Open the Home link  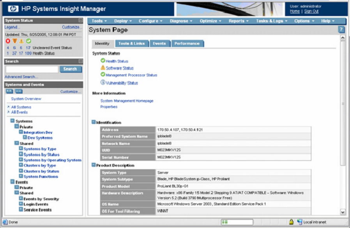pos(295,11)
